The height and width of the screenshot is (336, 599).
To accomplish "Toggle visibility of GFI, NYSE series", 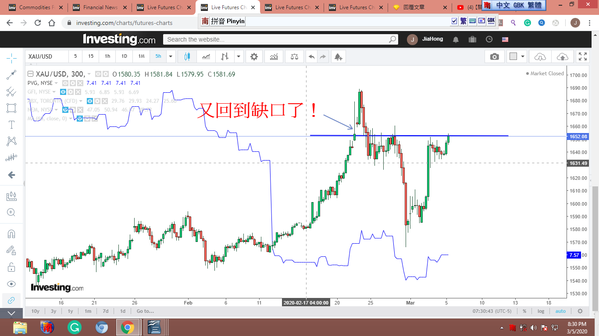I will click(x=63, y=92).
